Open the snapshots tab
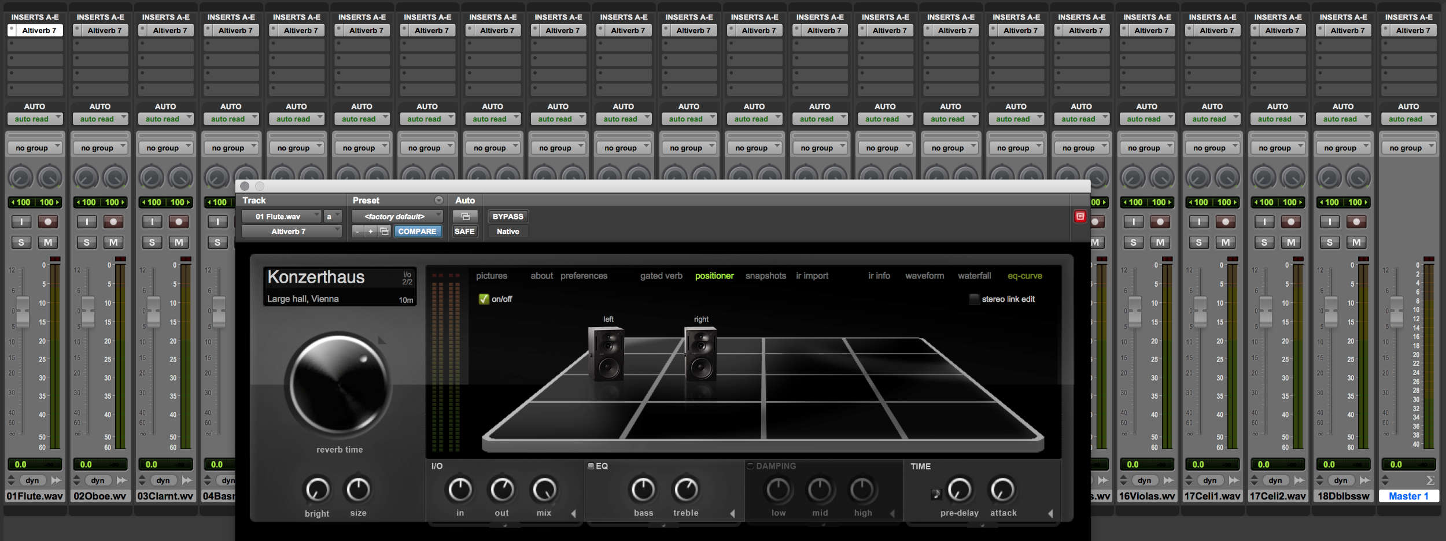The image size is (1446, 541). (766, 276)
